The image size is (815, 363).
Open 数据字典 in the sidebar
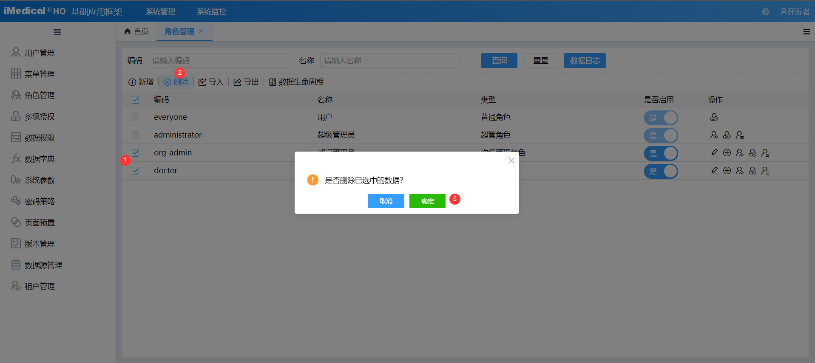39,159
